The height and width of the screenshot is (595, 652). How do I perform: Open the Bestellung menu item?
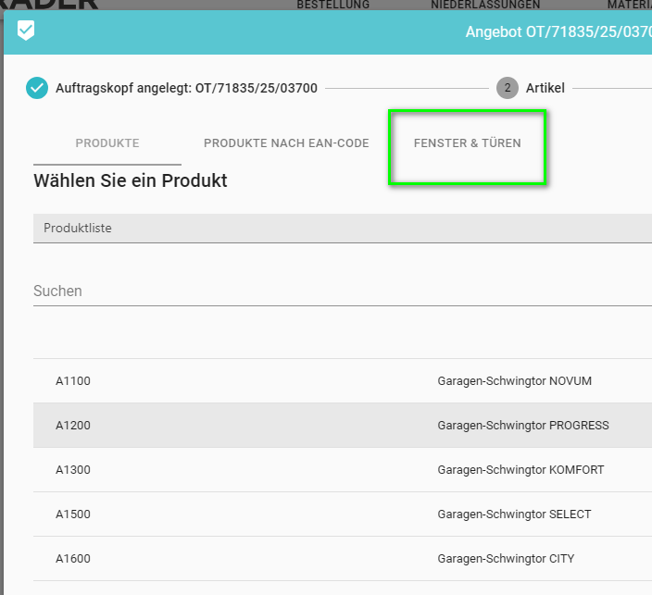(x=332, y=5)
